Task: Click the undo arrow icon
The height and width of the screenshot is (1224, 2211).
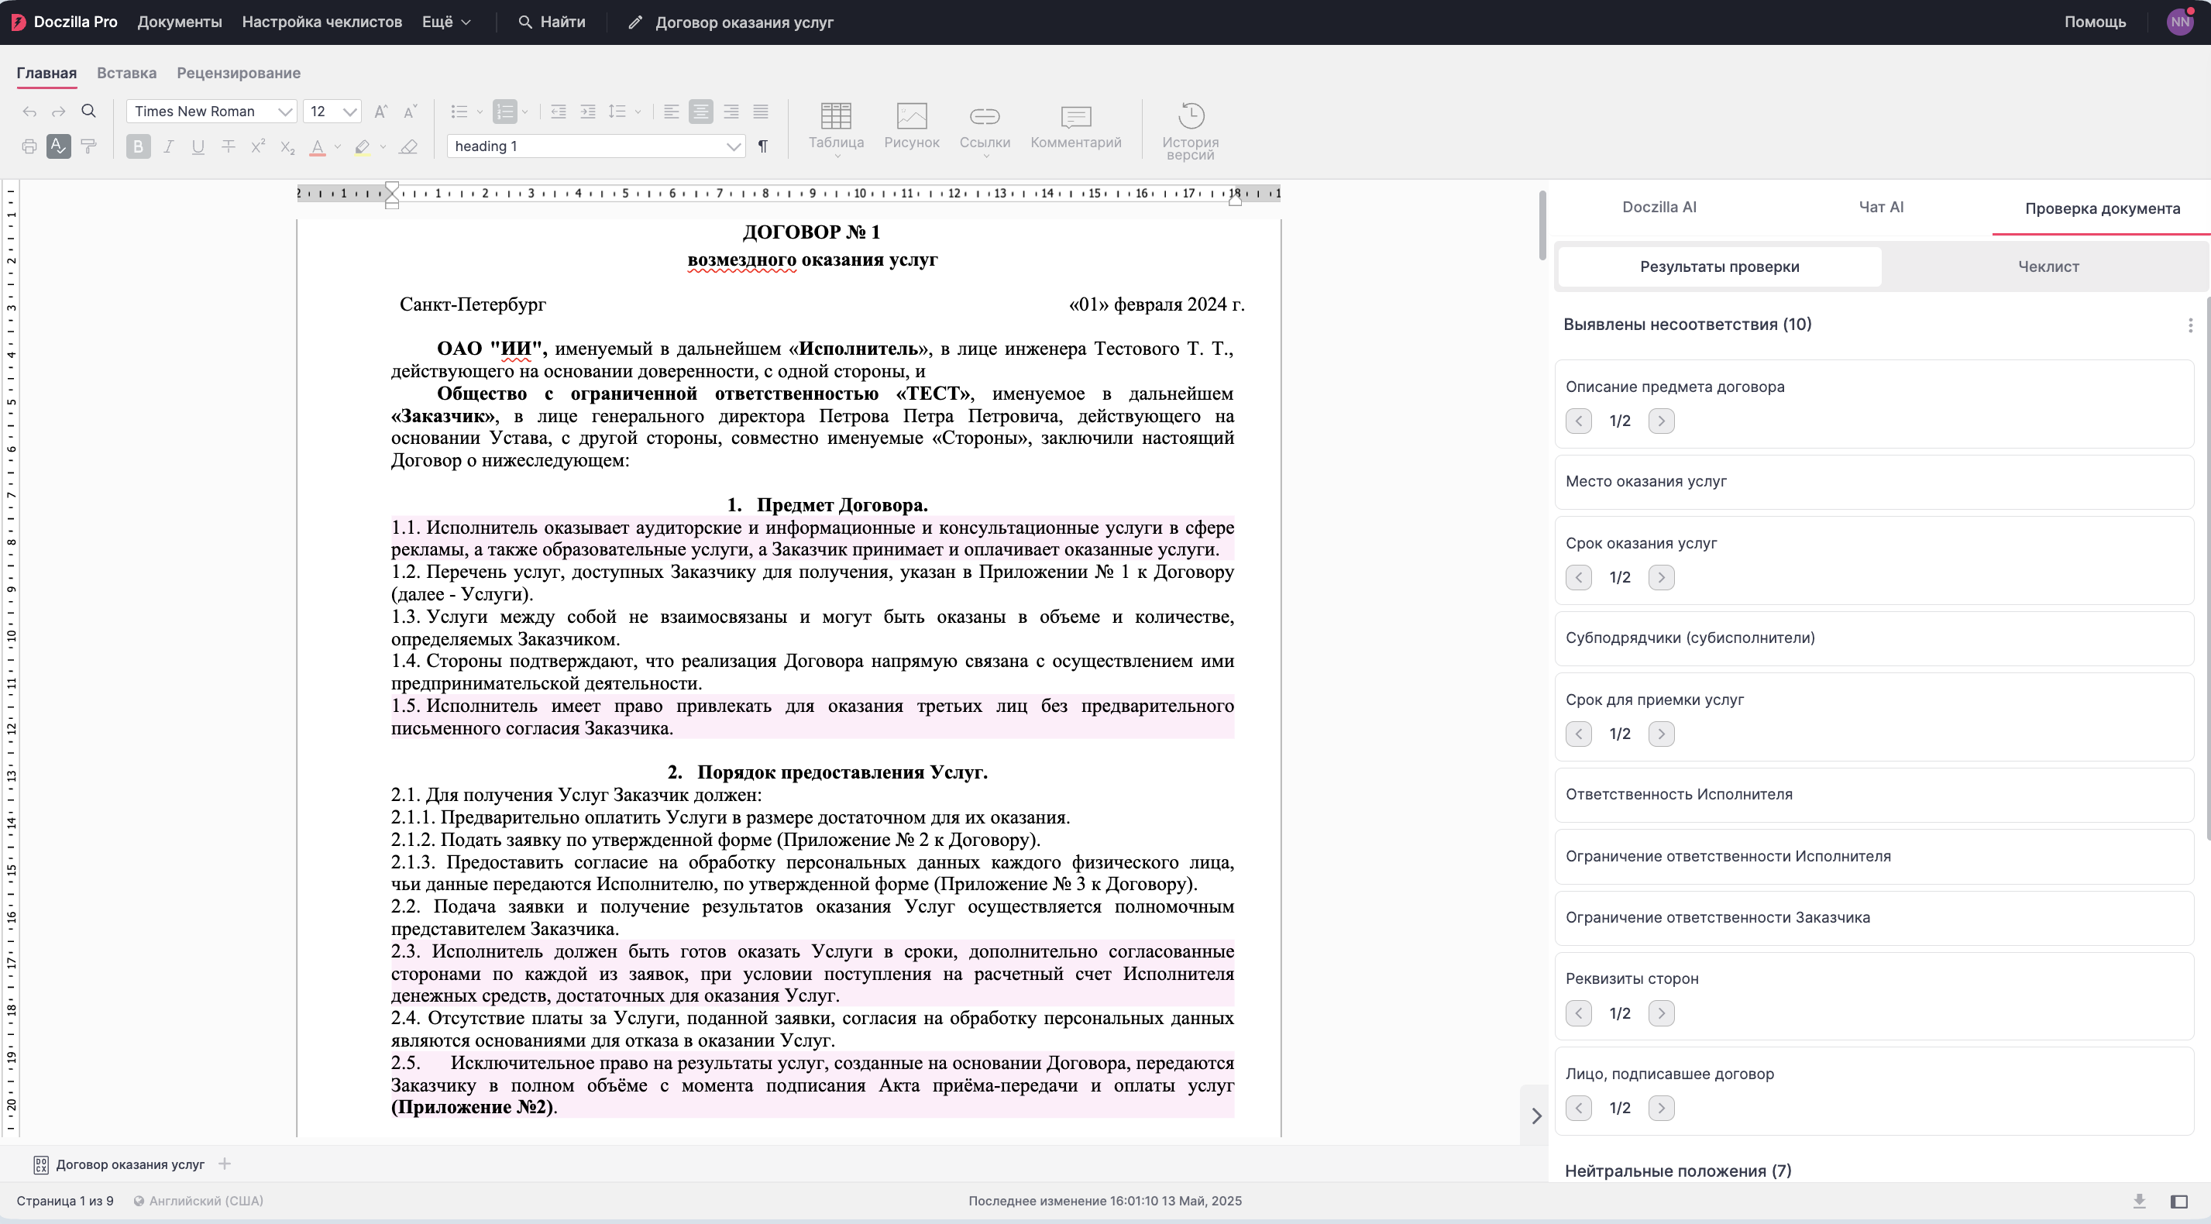Action: coord(29,112)
